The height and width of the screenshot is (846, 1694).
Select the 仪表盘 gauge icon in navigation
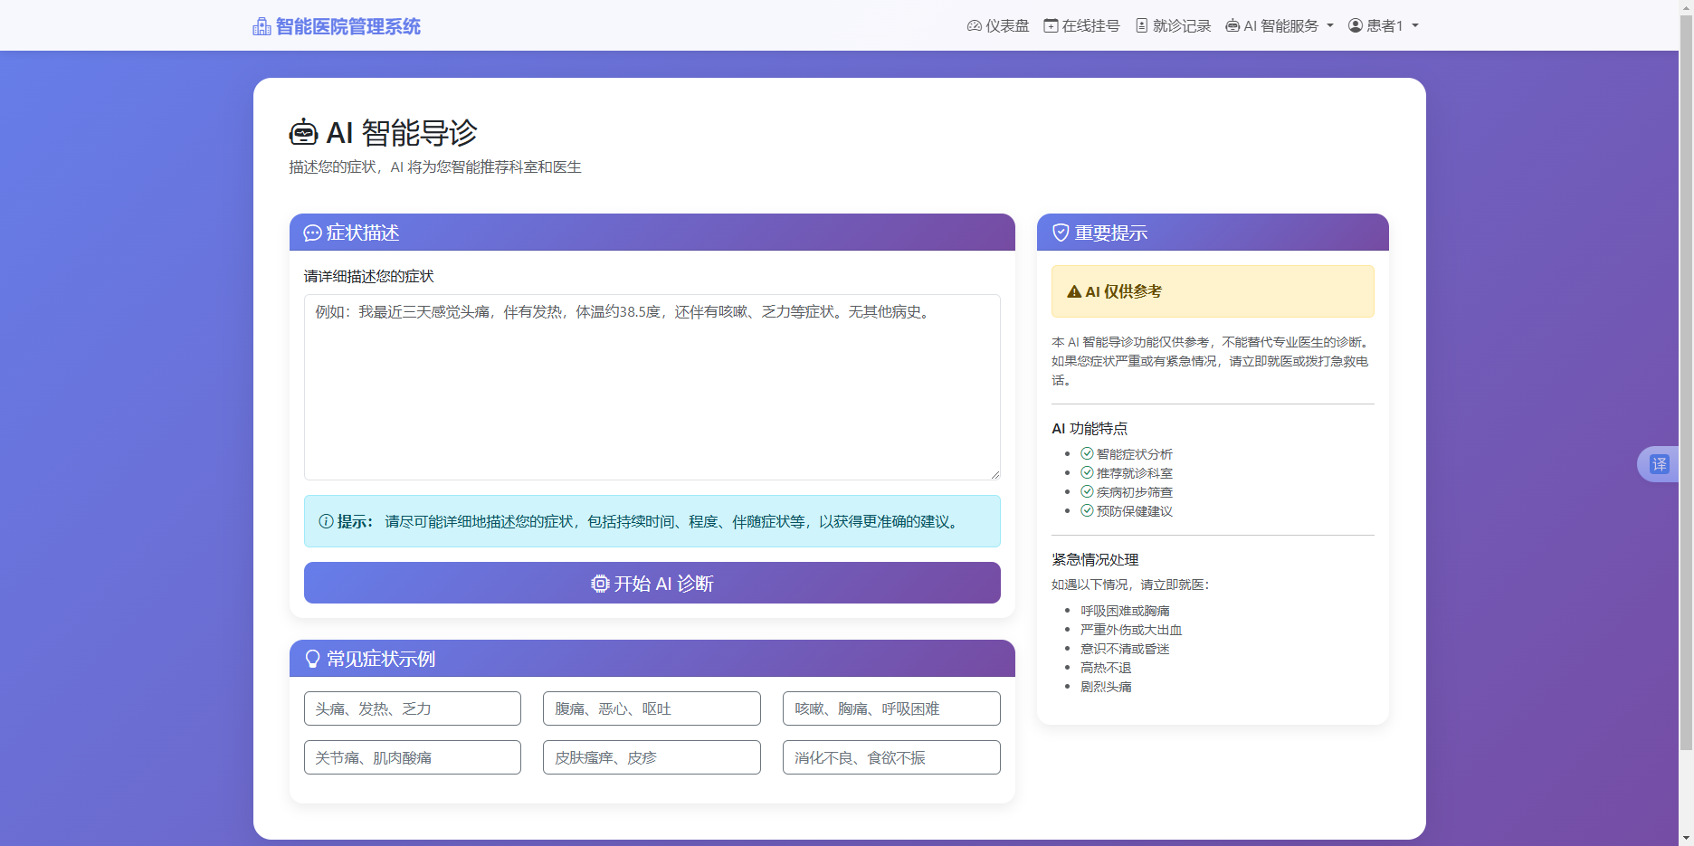(x=973, y=25)
